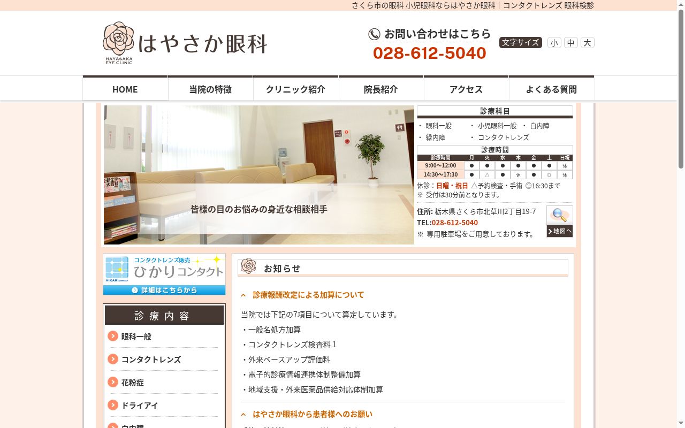Set text size to 小
This screenshot has width=685, height=428.
[x=554, y=43]
